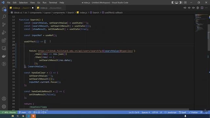Open GitLens view in activity bar

(4, 64)
